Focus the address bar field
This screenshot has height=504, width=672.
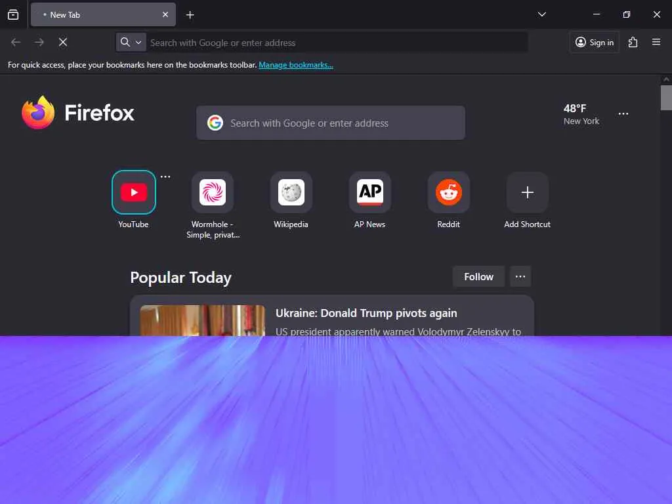click(337, 43)
